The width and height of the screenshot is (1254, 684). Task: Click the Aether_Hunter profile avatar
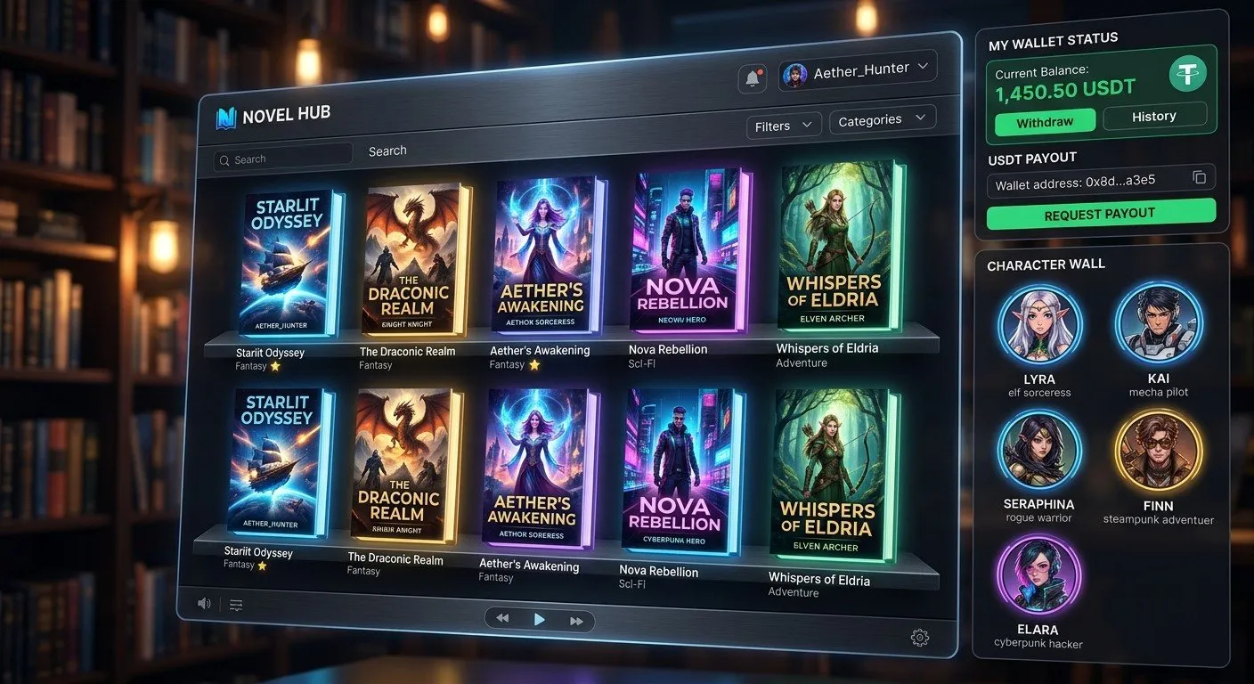(x=794, y=76)
